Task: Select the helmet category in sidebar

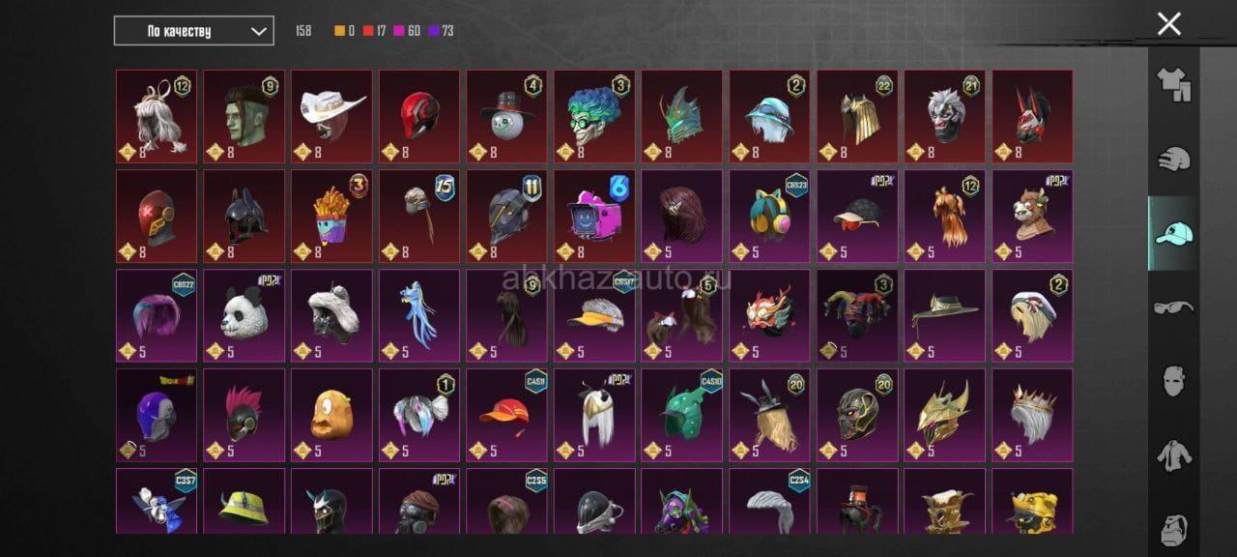Action: click(x=1174, y=159)
